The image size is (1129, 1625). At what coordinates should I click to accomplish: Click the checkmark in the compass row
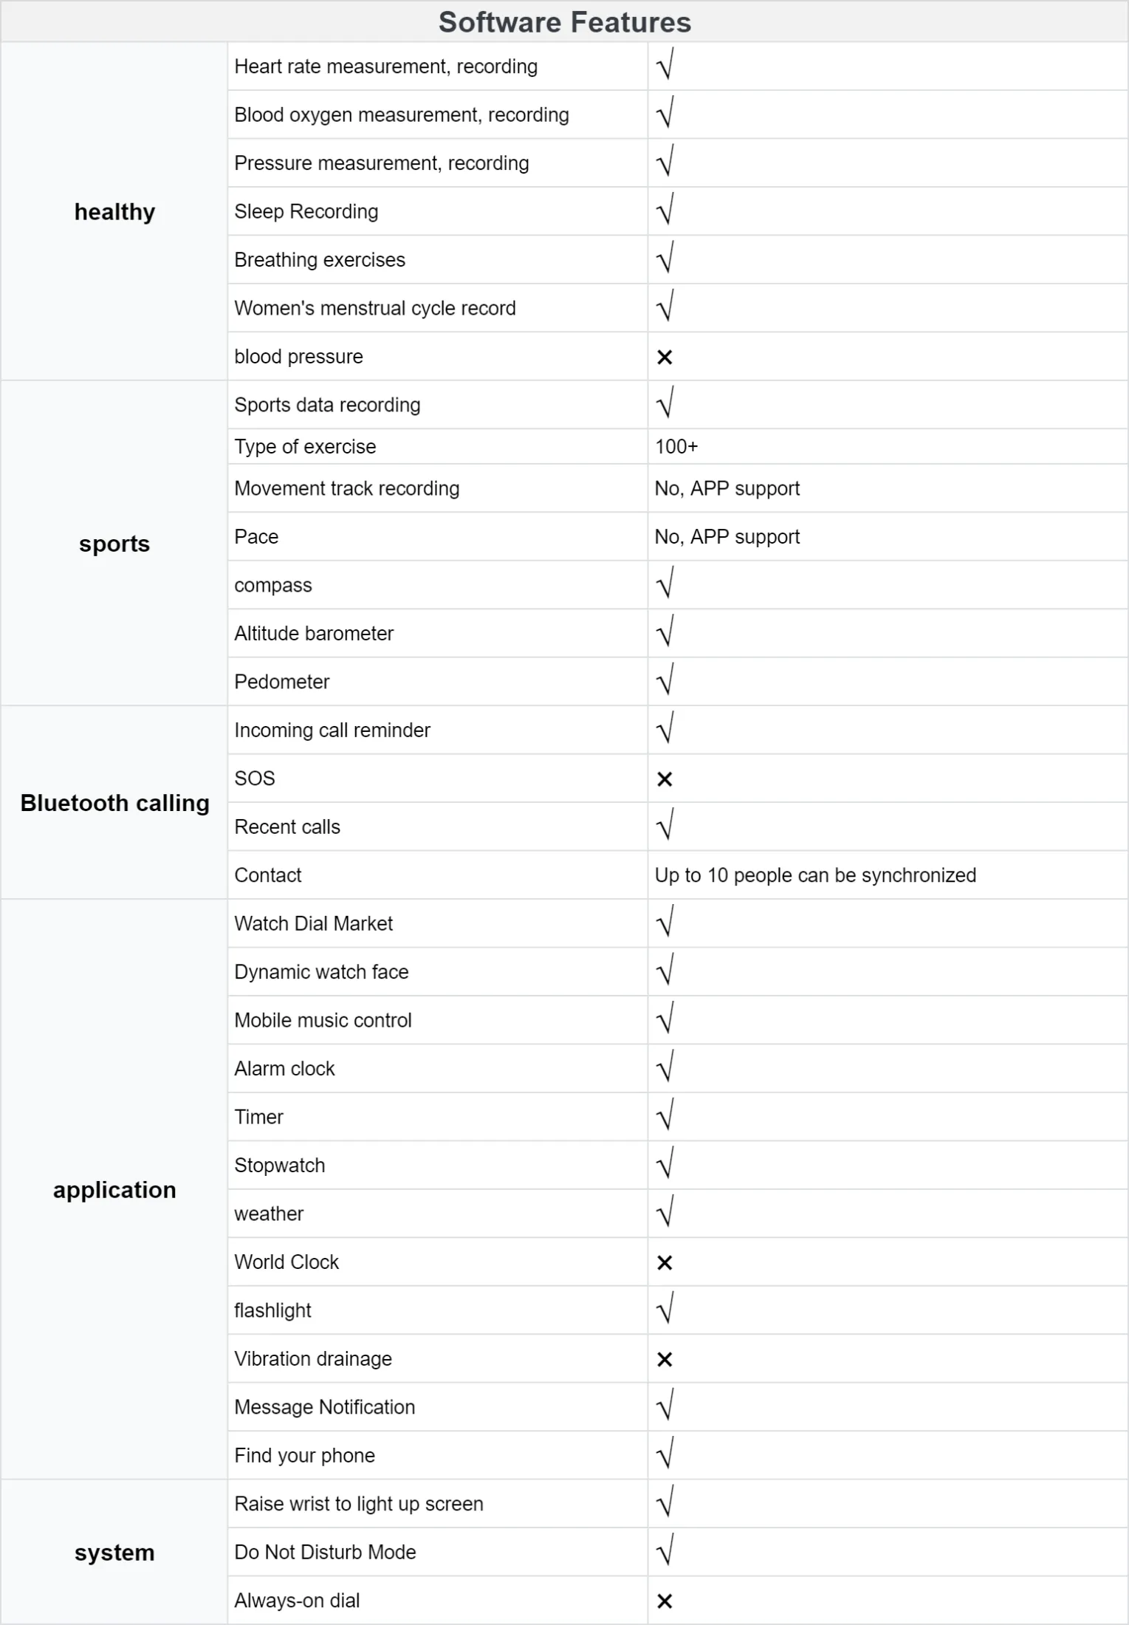tap(665, 584)
